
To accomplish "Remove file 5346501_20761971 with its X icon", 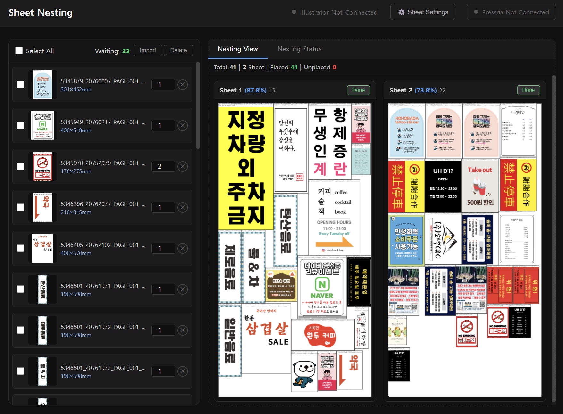I will [183, 289].
